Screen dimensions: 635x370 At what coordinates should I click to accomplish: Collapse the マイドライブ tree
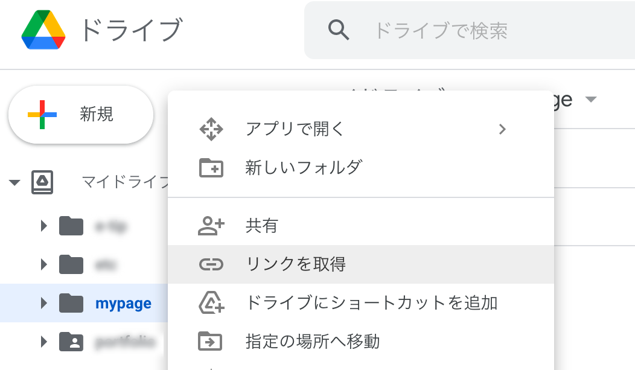(15, 182)
